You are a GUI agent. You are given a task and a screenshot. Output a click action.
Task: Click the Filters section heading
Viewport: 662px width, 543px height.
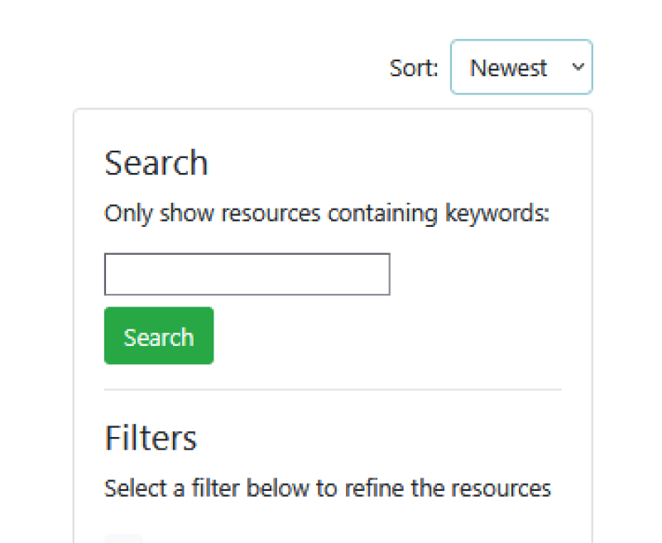[151, 438]
